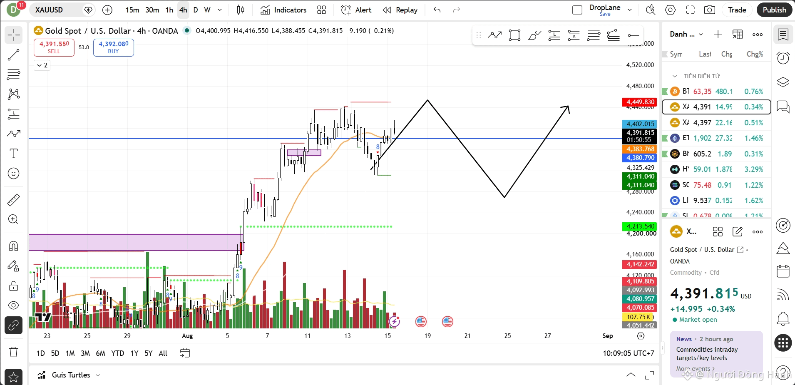The width and height of the screenshot is (795, 385).
Task: Remove drawings with the trash icon
Action: pos(14,352)
